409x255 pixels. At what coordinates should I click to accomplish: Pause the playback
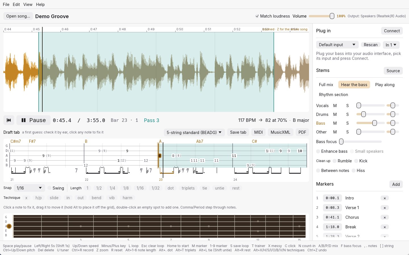pos(34,120)
